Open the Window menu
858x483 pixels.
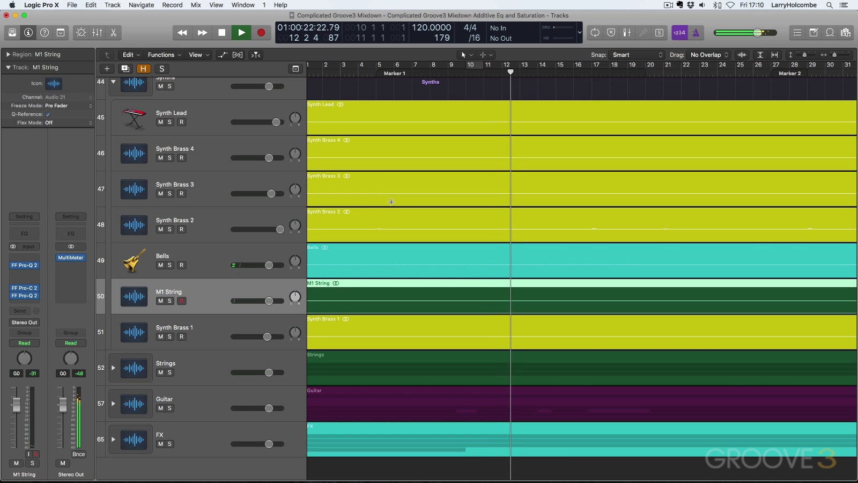pyautogui.click(x=243, y=5)
